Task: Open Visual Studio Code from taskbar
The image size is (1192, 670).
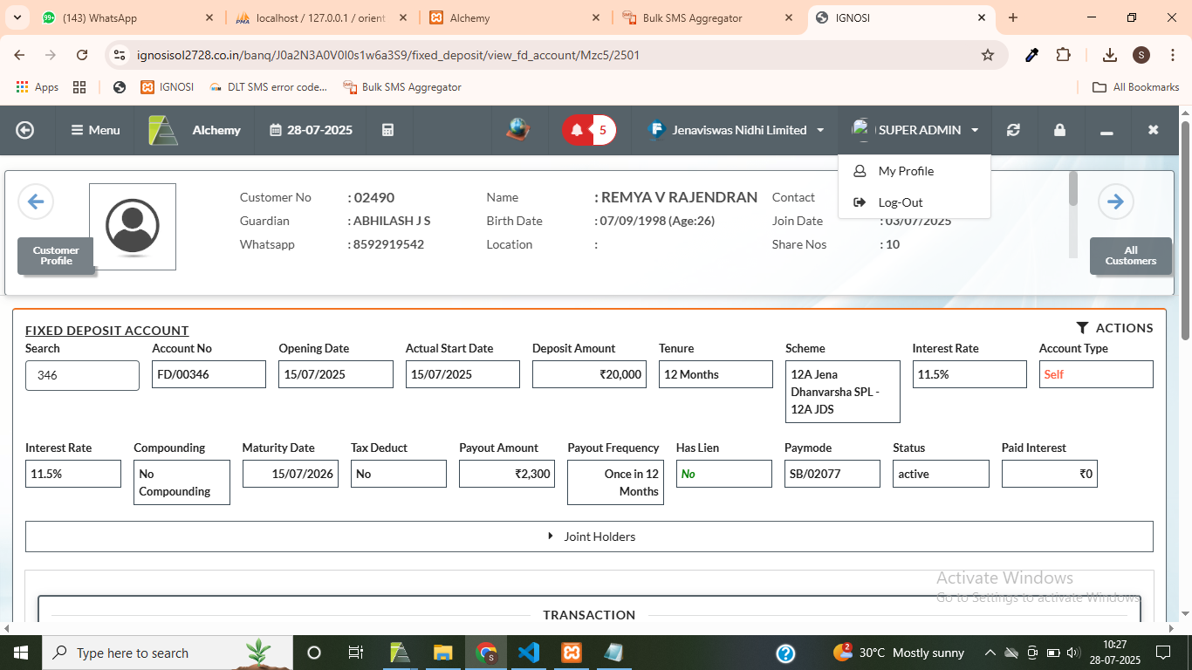Action: tap(529, 653)
